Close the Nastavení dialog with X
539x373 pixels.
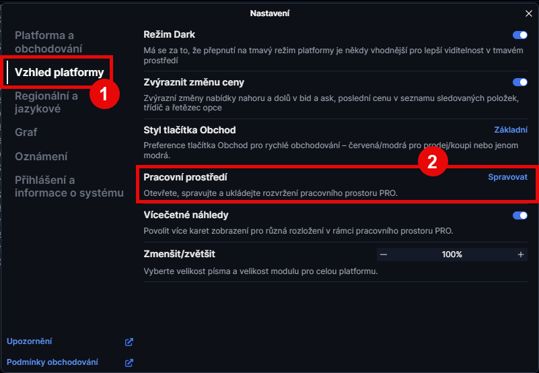point(529,13)
